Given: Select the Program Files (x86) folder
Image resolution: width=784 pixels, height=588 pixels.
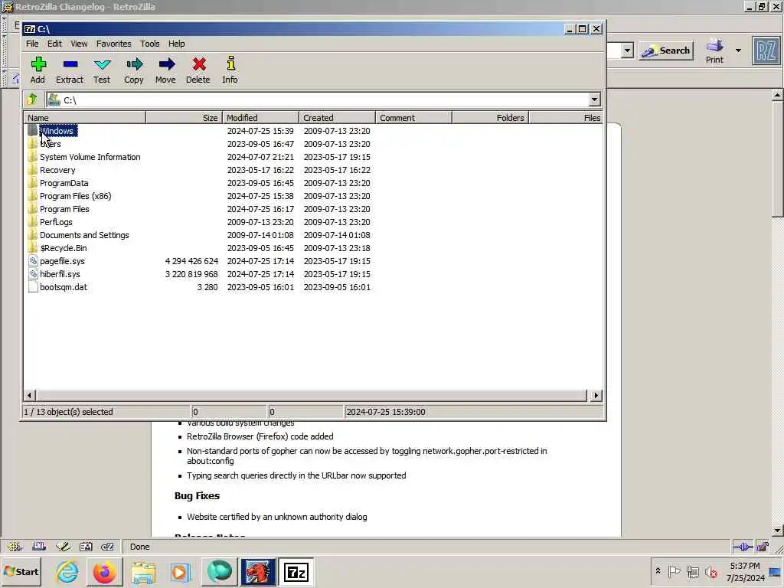Looking at the screenshot, I should coord(76,196).
